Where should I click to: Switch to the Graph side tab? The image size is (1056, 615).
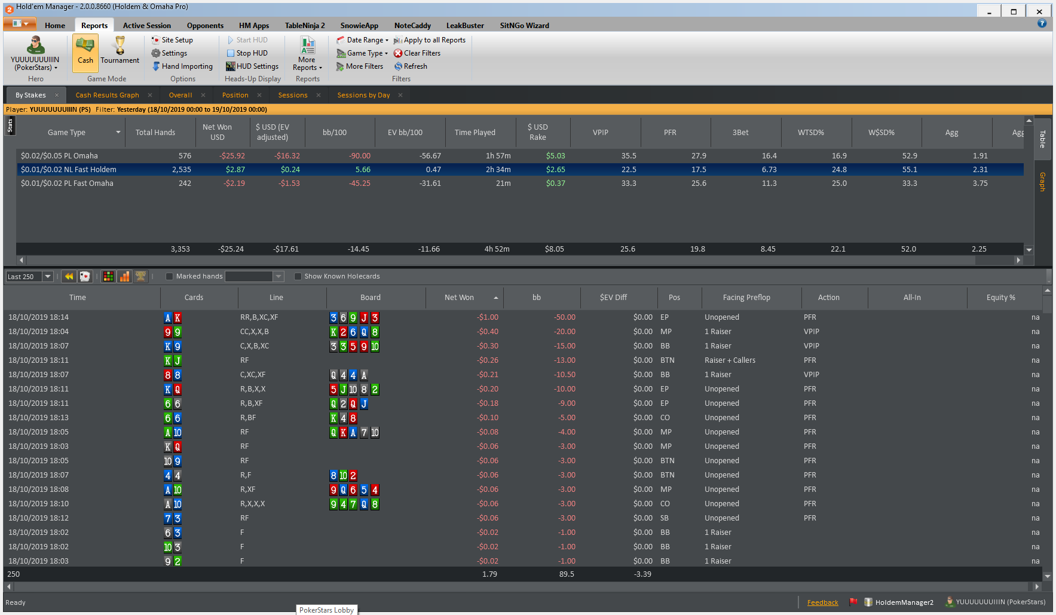click(1042, 182)
